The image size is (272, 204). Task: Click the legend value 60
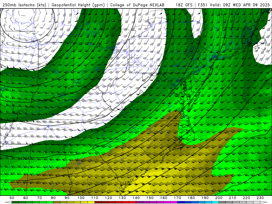coord(26,198)
